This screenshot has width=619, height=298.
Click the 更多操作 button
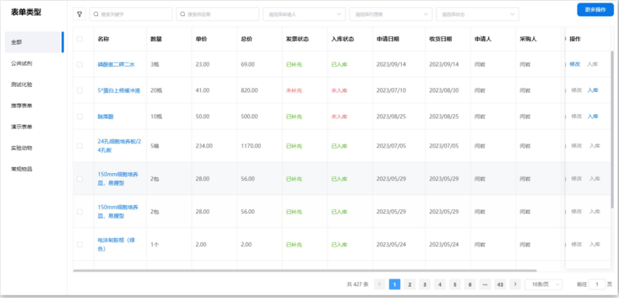[x=595, y=10]
